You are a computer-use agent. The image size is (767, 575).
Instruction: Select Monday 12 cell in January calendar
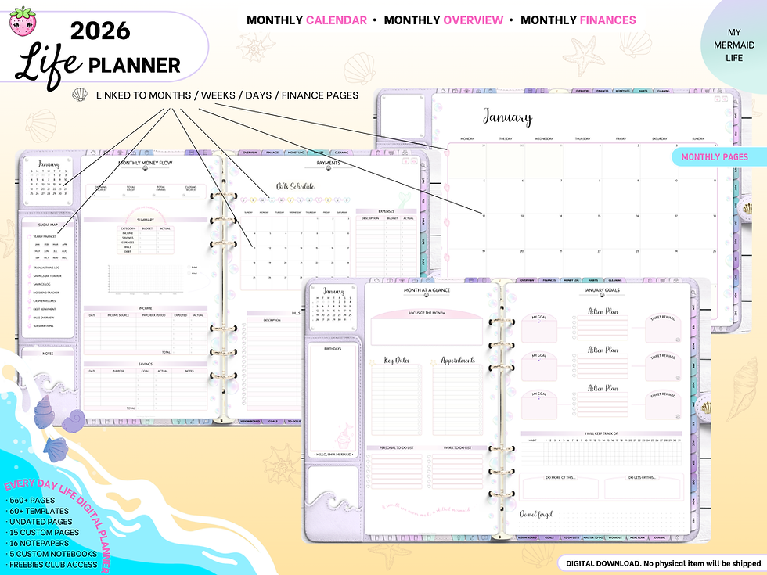pyautogui.click(x=467, y=232)
